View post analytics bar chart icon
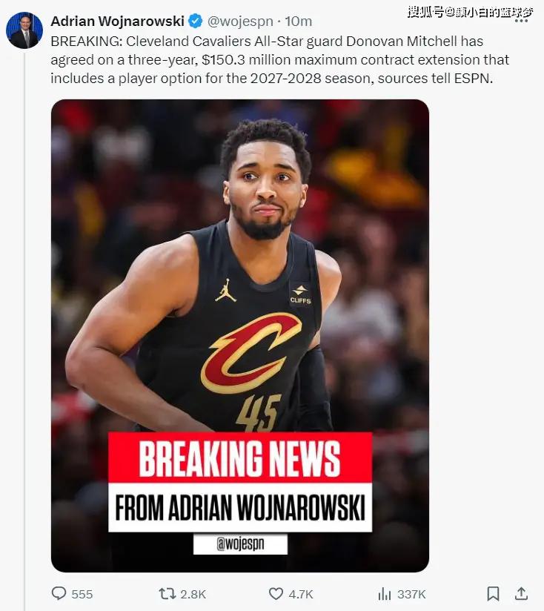Viewport: 544px width, 611px height. [x=385, y=594]
